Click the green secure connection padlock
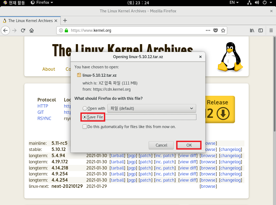The height and width of the screenshot is (205, 276). pos(66,31)
